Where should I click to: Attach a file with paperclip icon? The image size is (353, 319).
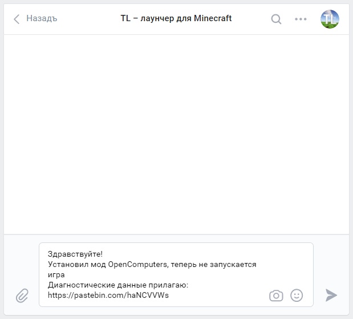tap(22, 296)
